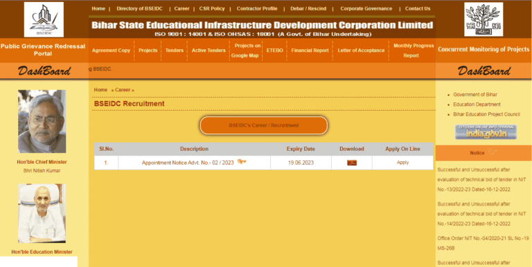The height and width of the screenshot is (267, 532).
Task: Click Apply for Advt. No. 02/2023
Action: click(402, 163)
